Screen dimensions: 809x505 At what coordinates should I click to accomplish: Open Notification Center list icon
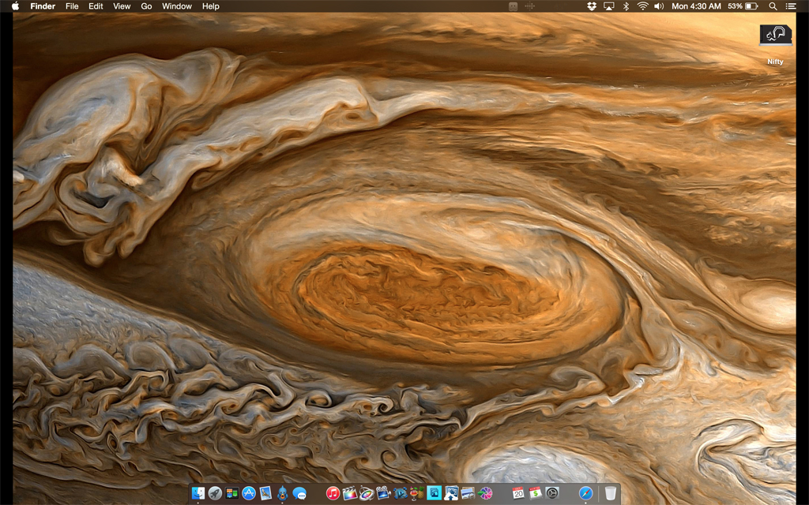790,6
